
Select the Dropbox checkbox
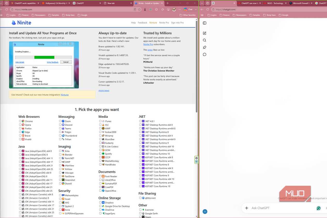coord(100,203)
